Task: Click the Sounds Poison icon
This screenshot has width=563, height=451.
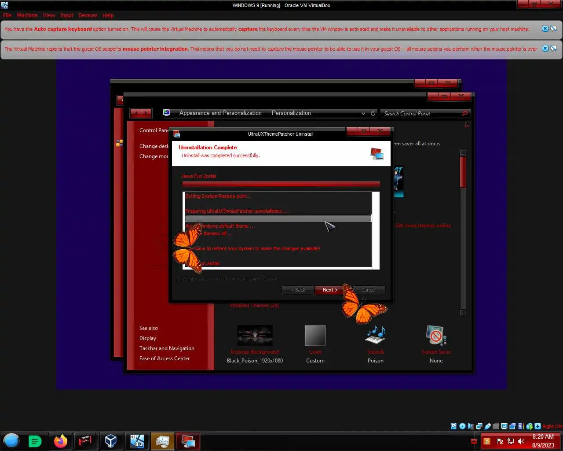Action: pos(376,336)
